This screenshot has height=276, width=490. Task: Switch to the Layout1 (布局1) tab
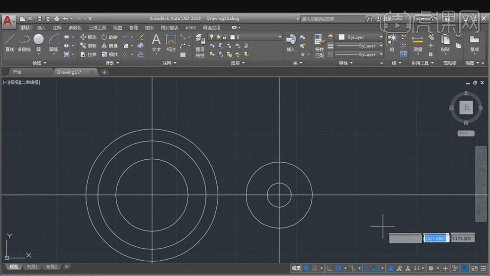32,267
